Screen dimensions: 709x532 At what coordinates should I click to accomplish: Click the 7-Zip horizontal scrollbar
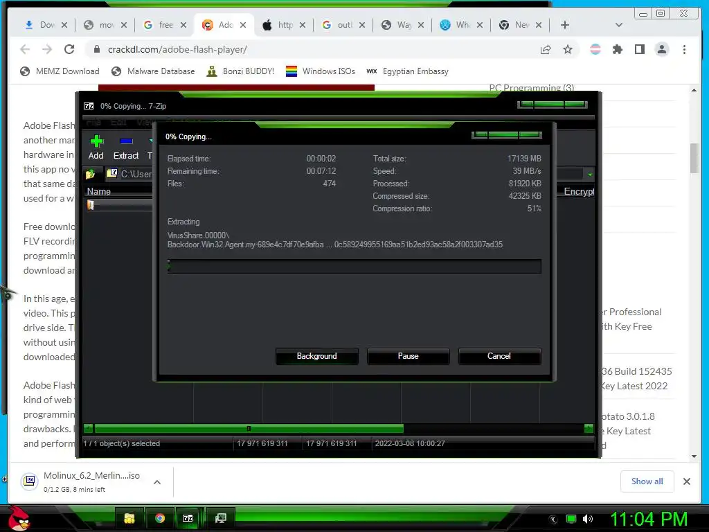(249, 428)
